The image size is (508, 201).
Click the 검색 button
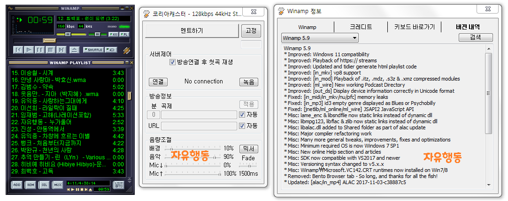tap(476, 37)
